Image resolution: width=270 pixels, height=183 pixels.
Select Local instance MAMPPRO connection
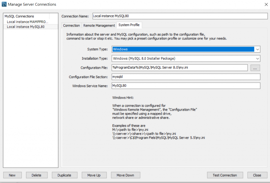pyautogui.click(x=27, y=22)
